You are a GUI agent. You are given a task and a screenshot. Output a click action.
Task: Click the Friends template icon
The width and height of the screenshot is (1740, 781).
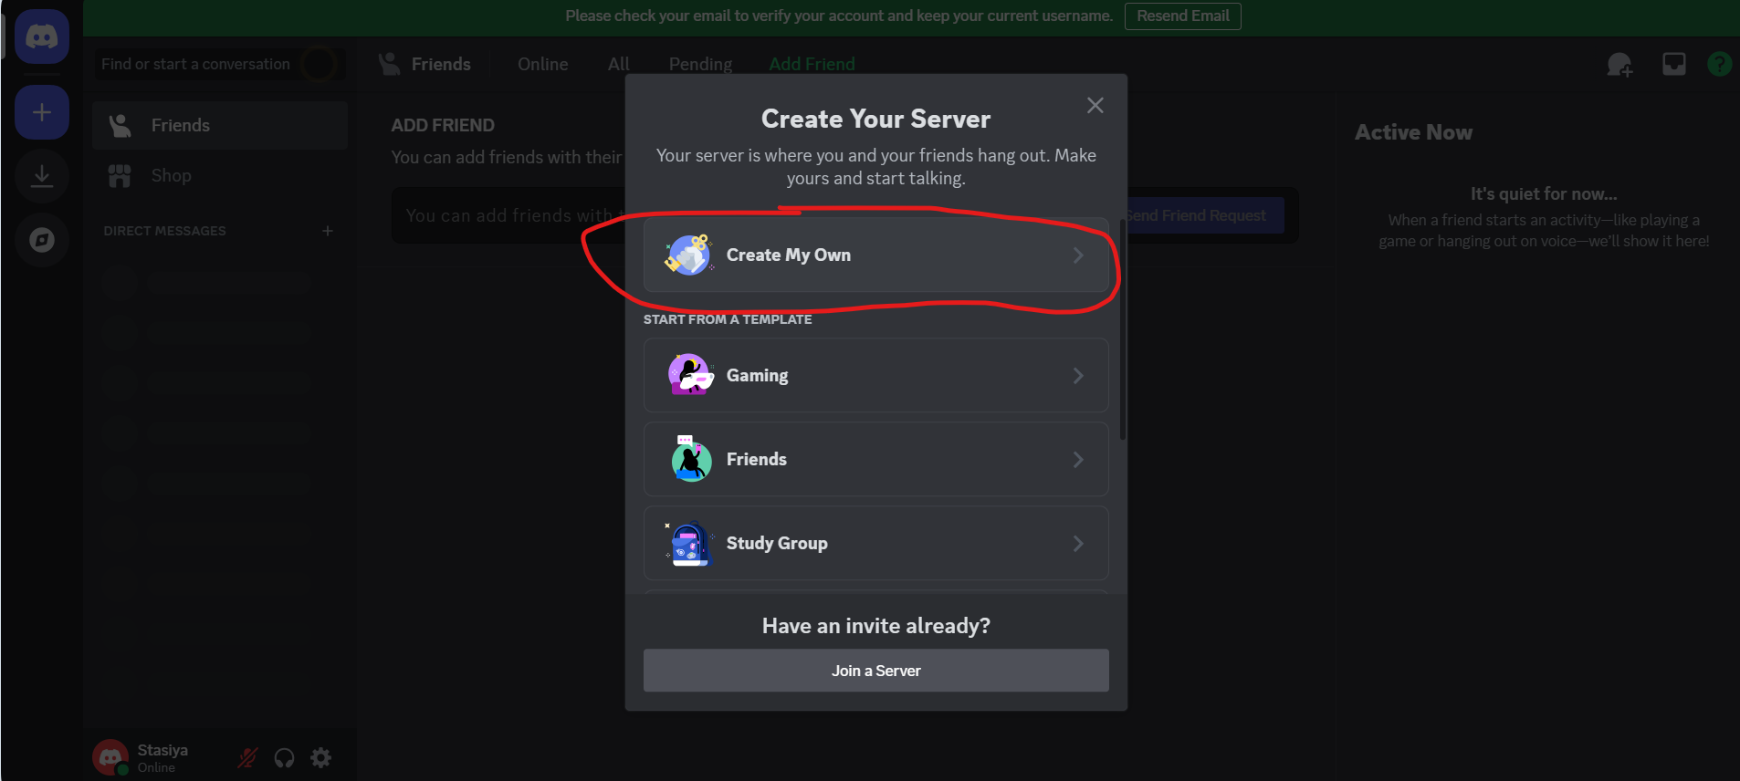690,459
